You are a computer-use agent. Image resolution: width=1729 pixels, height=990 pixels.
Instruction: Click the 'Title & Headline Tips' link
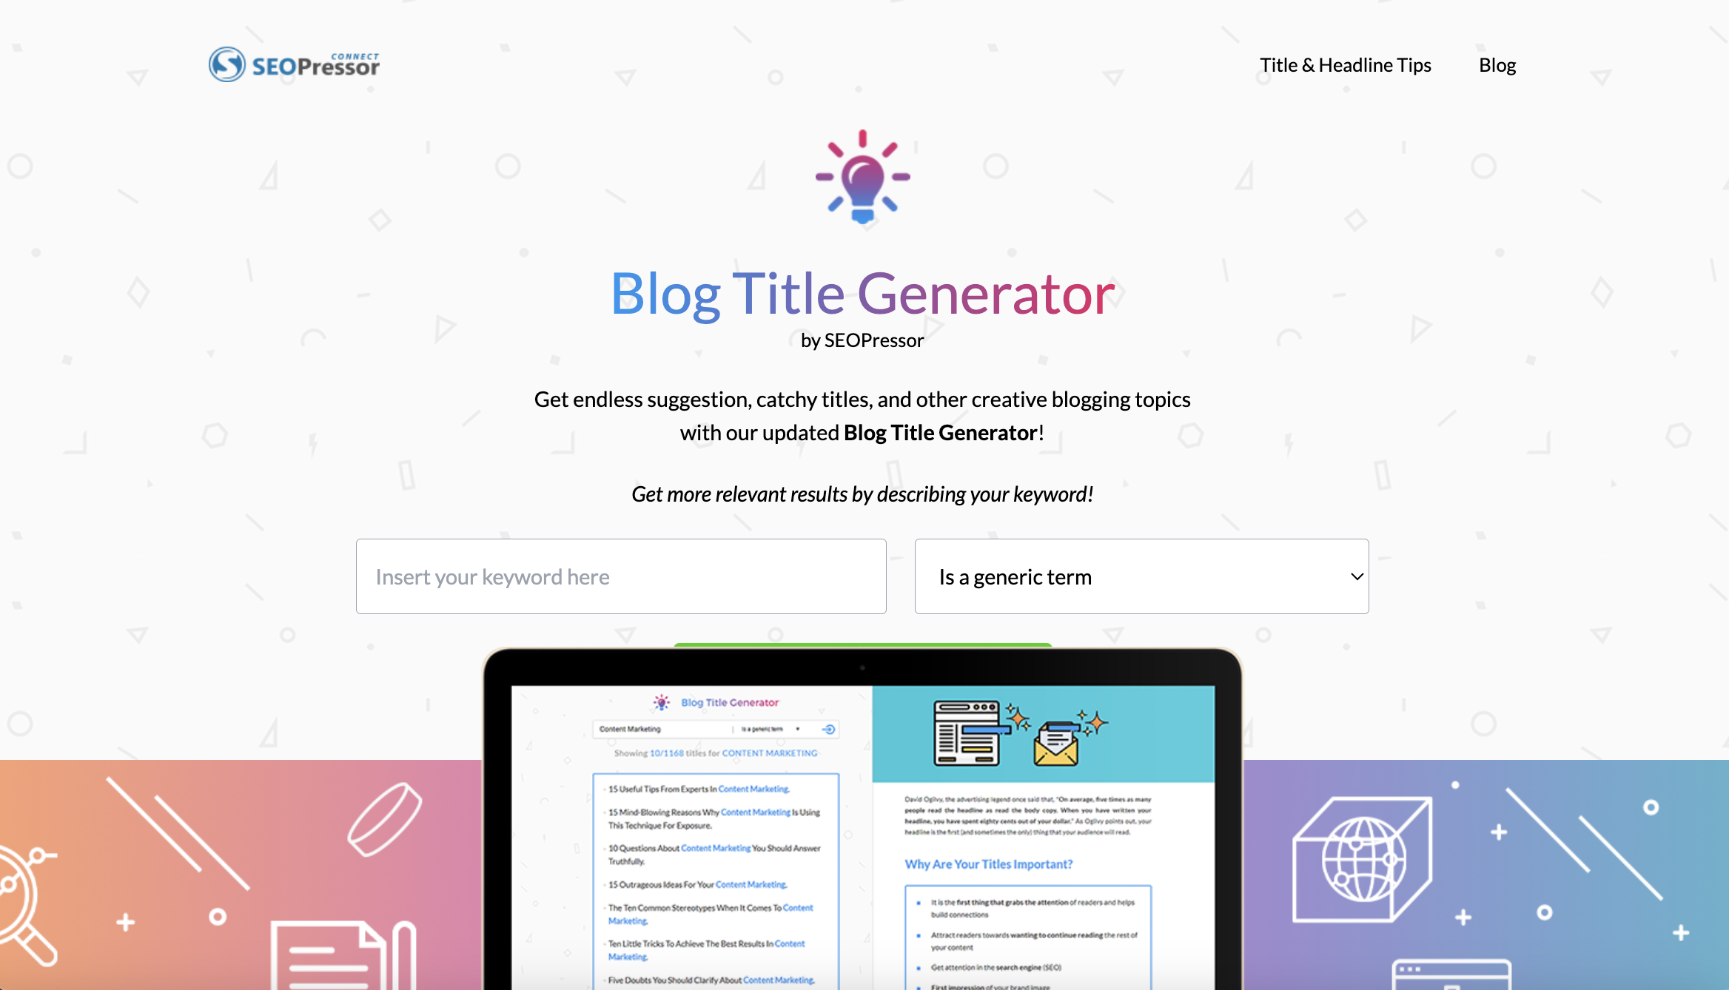click(1344, 64)
